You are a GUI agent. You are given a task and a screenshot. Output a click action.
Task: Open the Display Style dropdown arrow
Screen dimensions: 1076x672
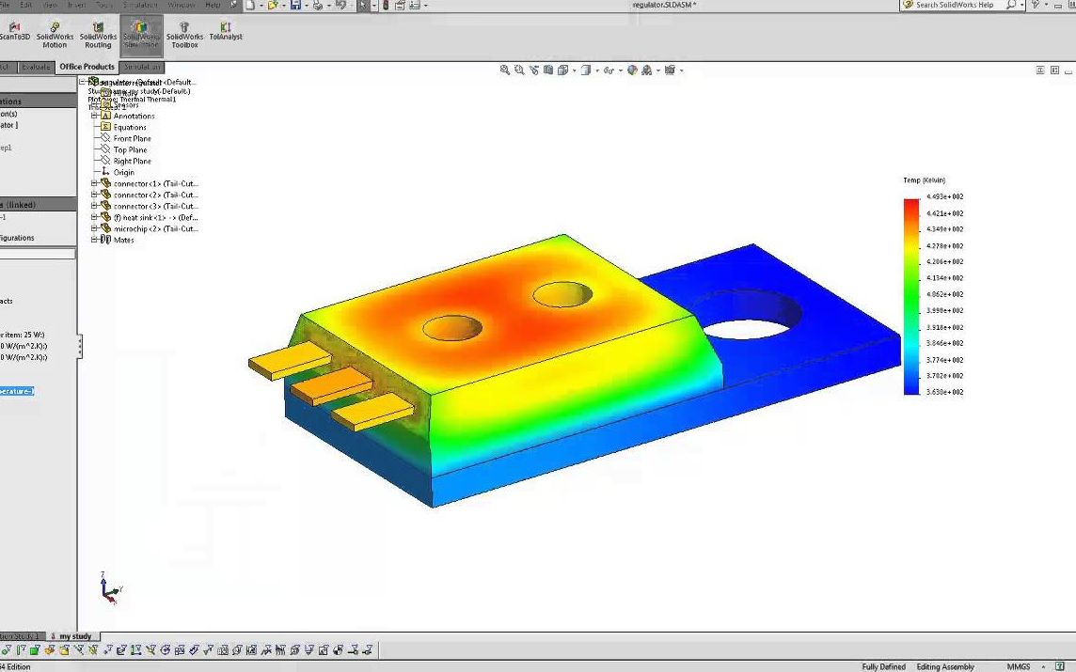[x=596, y=70]
